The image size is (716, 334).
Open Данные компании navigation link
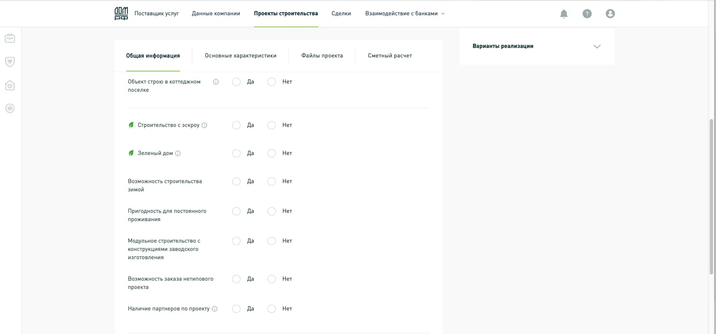tap(216, 14)
